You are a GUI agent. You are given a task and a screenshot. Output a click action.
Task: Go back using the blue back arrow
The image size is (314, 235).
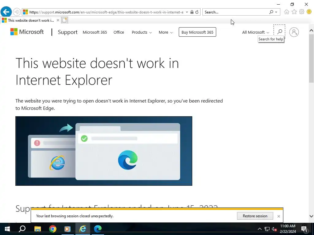[6, 12]
